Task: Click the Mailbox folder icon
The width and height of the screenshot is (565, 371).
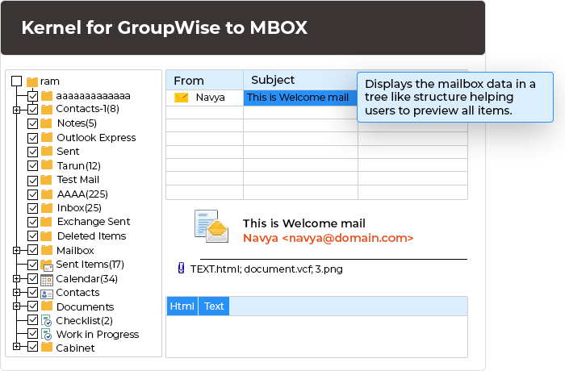Action: 47,250
